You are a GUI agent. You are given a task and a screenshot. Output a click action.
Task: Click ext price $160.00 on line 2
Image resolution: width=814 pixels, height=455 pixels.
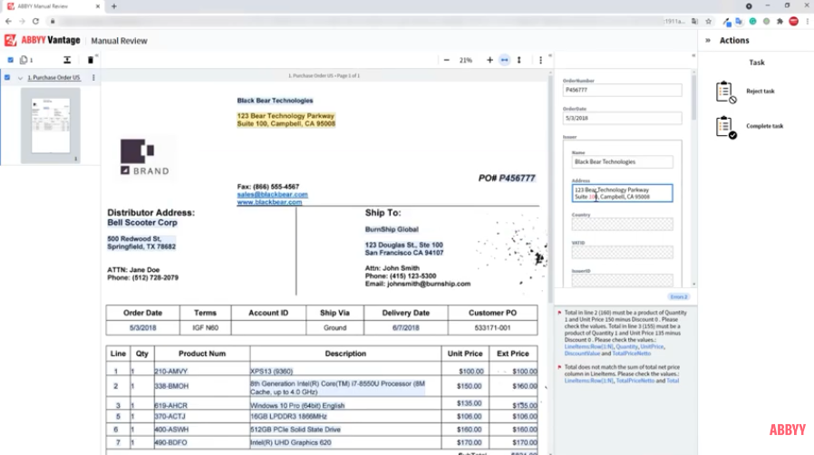[x=524, y=386]
